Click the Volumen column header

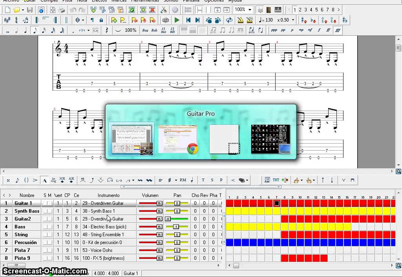click(x=150, y=195)
